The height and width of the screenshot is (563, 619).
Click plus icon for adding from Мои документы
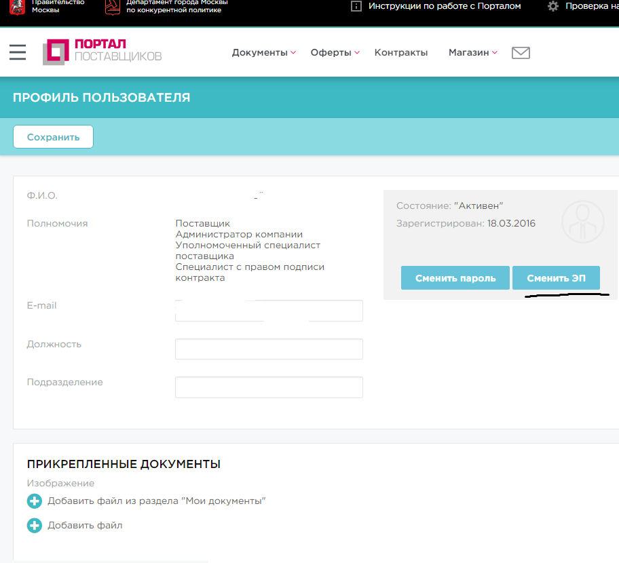34,501
